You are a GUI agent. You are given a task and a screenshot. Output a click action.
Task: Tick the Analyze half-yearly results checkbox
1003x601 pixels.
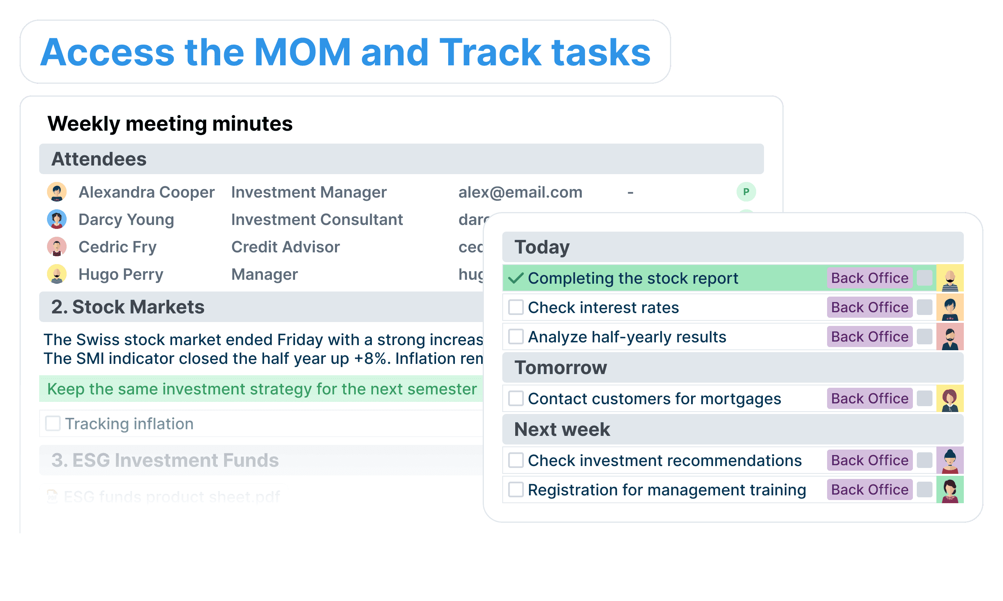[x=516, y=337]
